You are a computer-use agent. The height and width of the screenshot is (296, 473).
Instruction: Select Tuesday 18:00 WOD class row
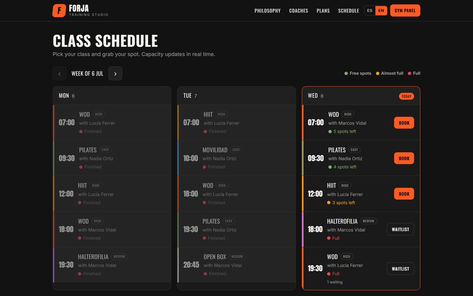tap(236, 194)
